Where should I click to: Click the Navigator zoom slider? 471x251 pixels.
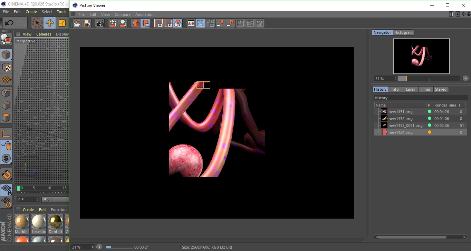(x=429, y=78)
